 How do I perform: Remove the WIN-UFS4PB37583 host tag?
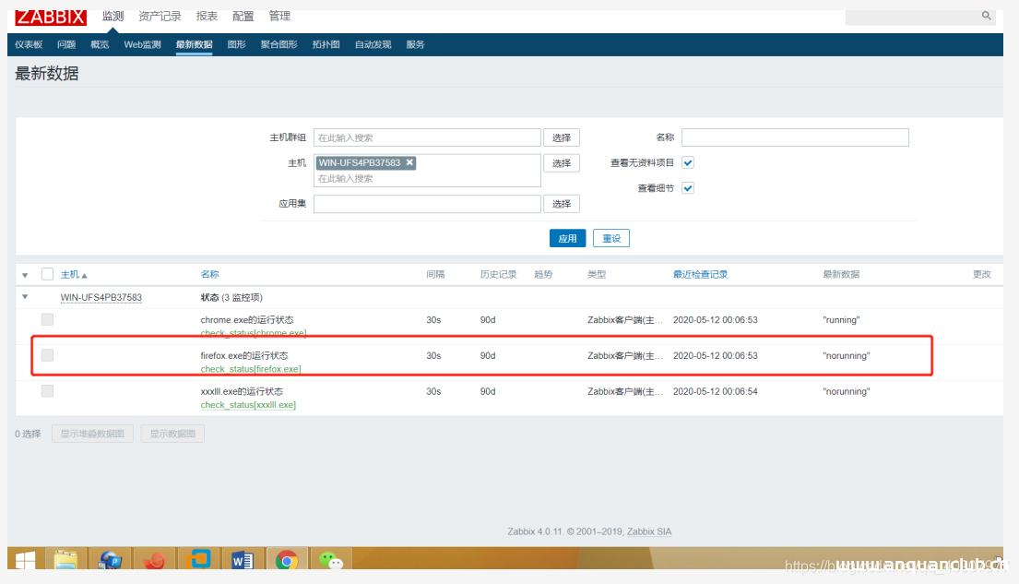(410, 162)
